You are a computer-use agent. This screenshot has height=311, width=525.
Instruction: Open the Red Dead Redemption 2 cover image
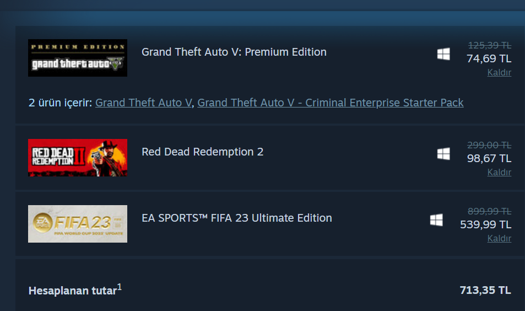tap(78, 158)
